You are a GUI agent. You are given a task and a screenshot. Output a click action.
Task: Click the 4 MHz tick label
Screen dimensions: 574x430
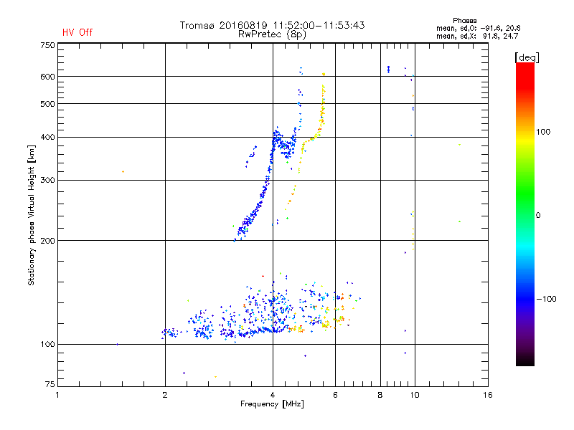[272, 395]
